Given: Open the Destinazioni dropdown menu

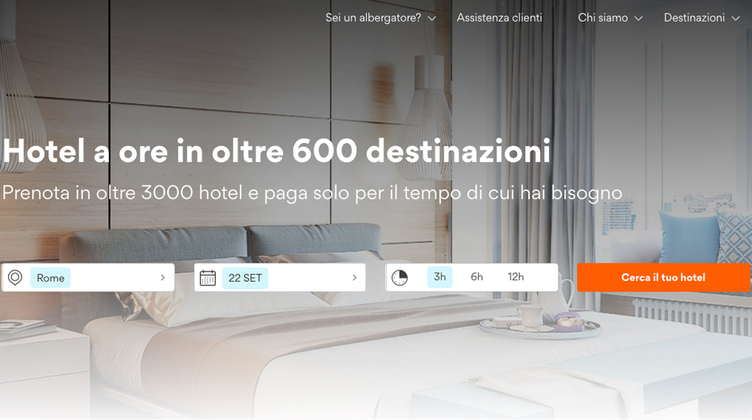Looking at the screenshot, I should [x=702, y=18].
